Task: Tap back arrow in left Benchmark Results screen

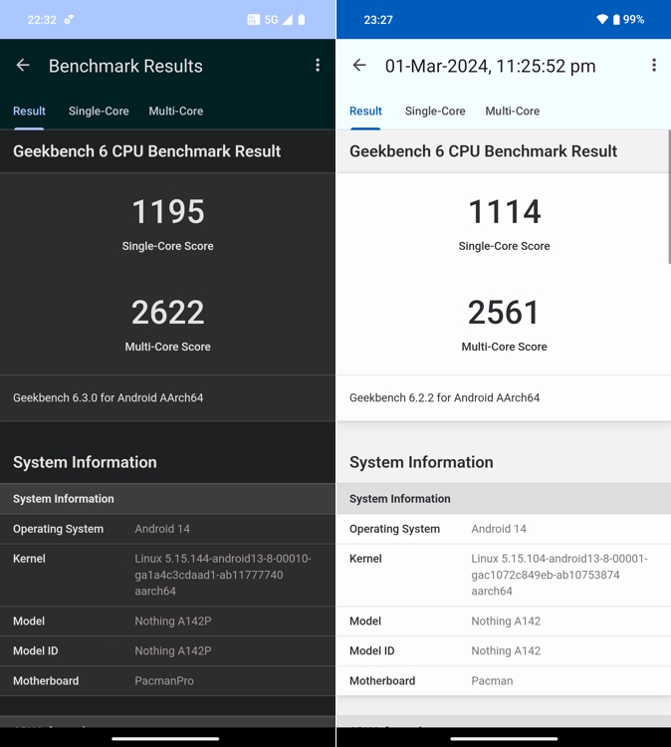Action: (x=23, y=66)
